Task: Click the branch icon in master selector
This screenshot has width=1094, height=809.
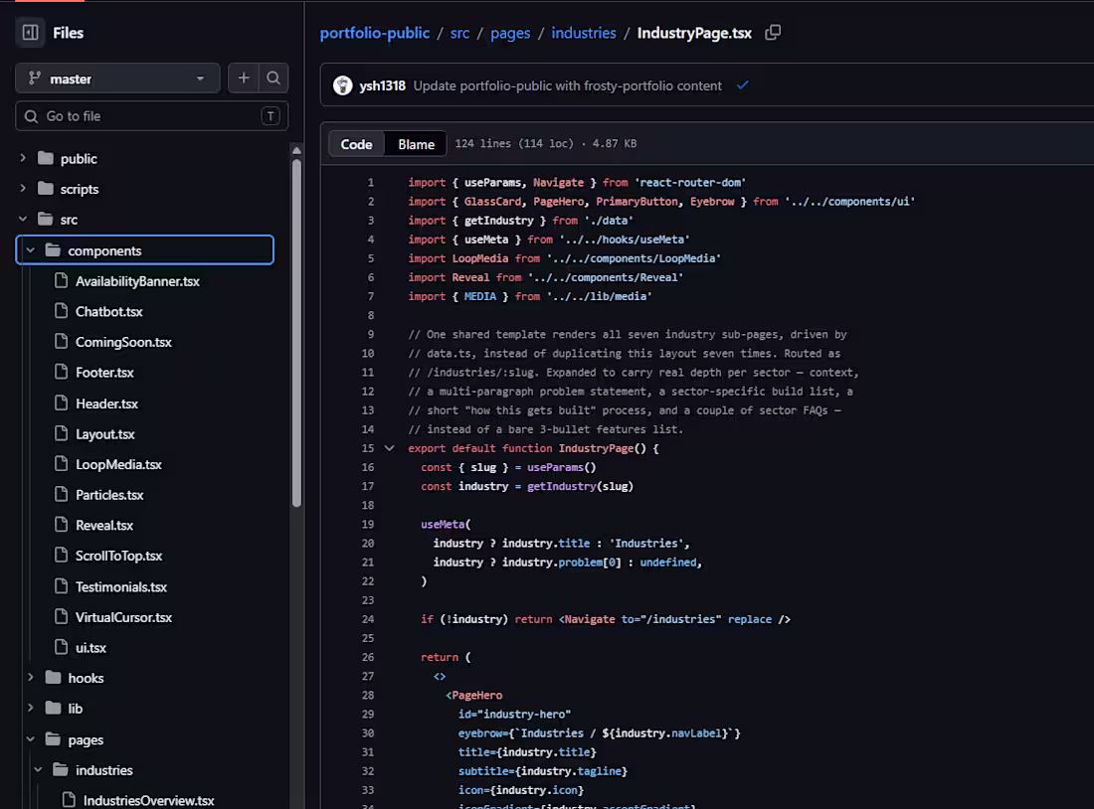Action: [x=34, y=79]
